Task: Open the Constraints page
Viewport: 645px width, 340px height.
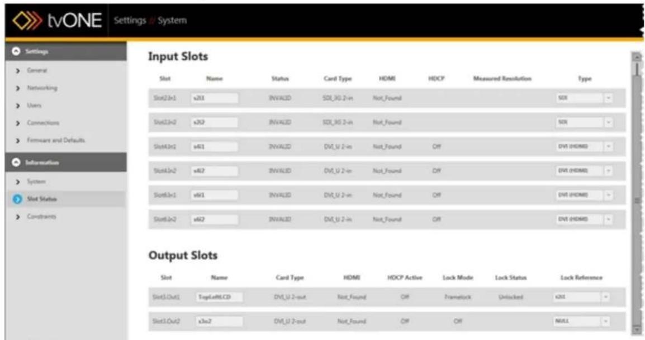Action: (41, 217)
